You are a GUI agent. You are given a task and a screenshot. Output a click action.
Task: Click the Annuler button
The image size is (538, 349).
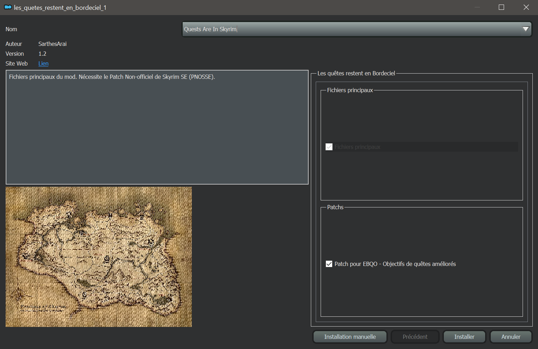[x=511, y=337]
